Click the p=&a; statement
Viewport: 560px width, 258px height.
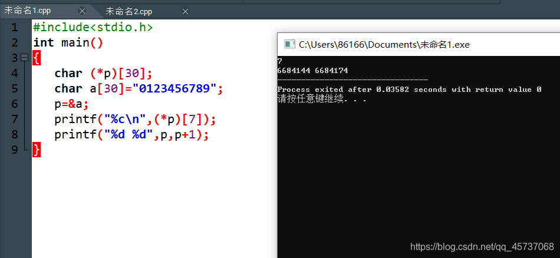click(71, 104)
